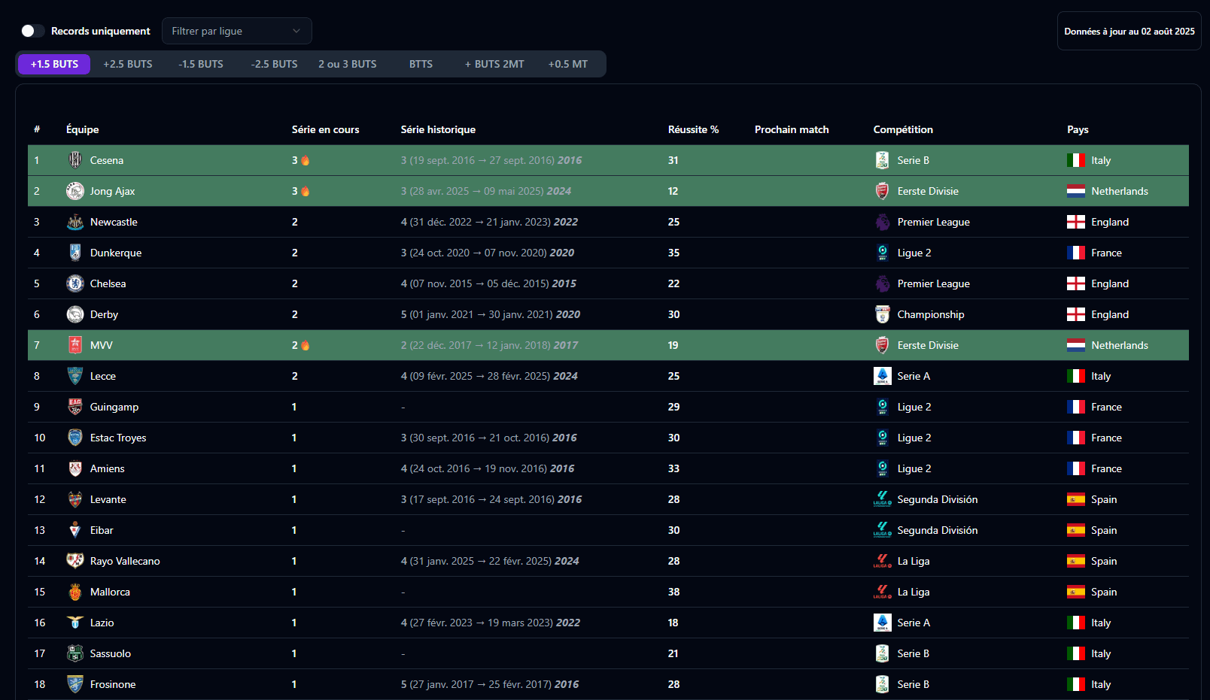1210x700 pixels.
Task: Select the Lazio club crest
Action: pyautogui.click(x=74, y=623)
